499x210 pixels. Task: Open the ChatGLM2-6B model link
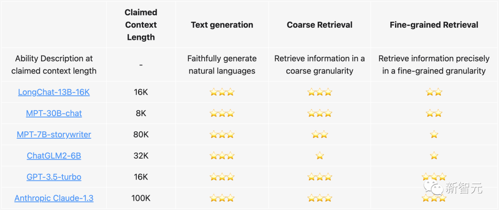tap(54, 155)
